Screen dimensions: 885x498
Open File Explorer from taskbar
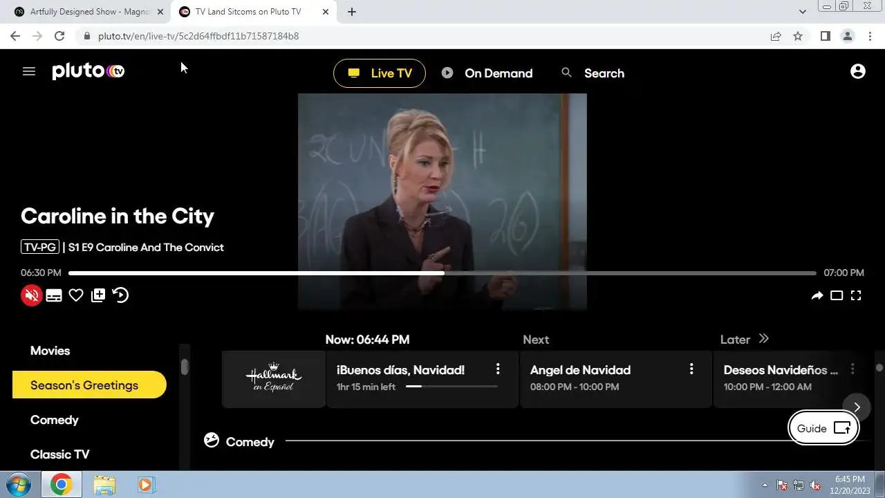tap(104, 485)
